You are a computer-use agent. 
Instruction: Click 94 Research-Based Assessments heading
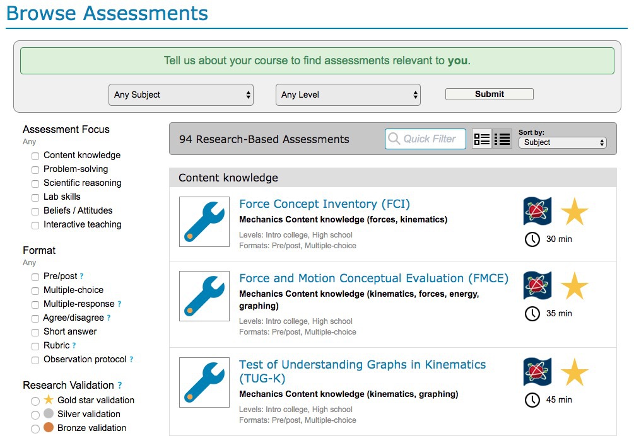click(264, 139)
